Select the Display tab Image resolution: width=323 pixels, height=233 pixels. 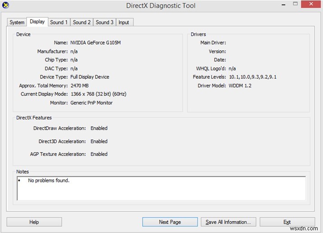pyautogui.click(x=37, y=22)
